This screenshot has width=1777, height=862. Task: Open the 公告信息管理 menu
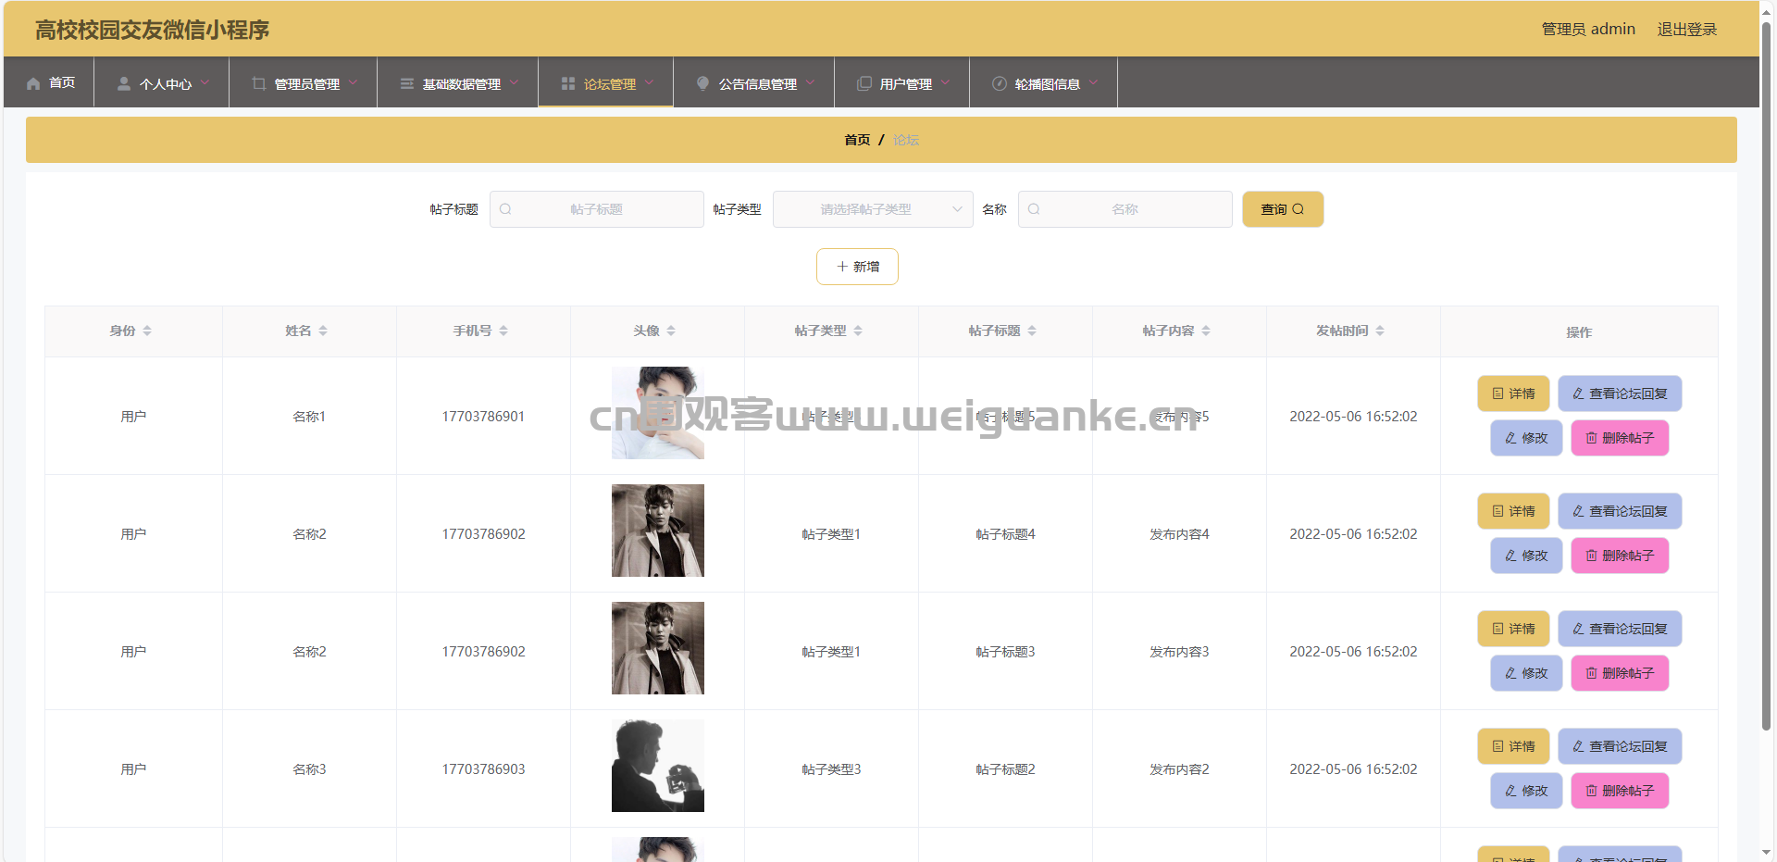[756, 83]
